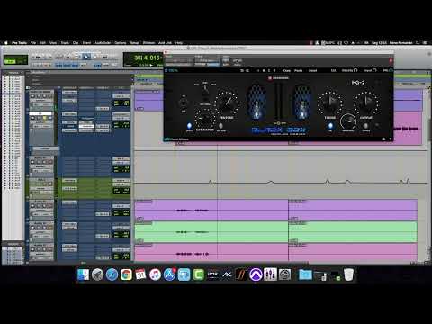Open the Edit menu
The image size is (432, 324).
(x=42, y=43)
